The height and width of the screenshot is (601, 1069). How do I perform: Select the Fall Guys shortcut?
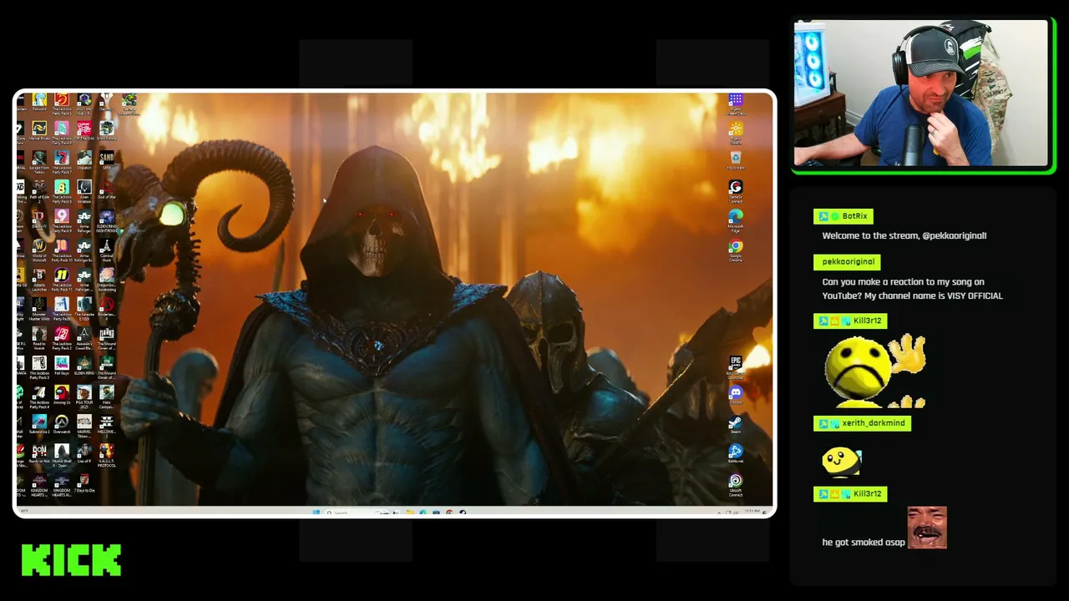62,365
